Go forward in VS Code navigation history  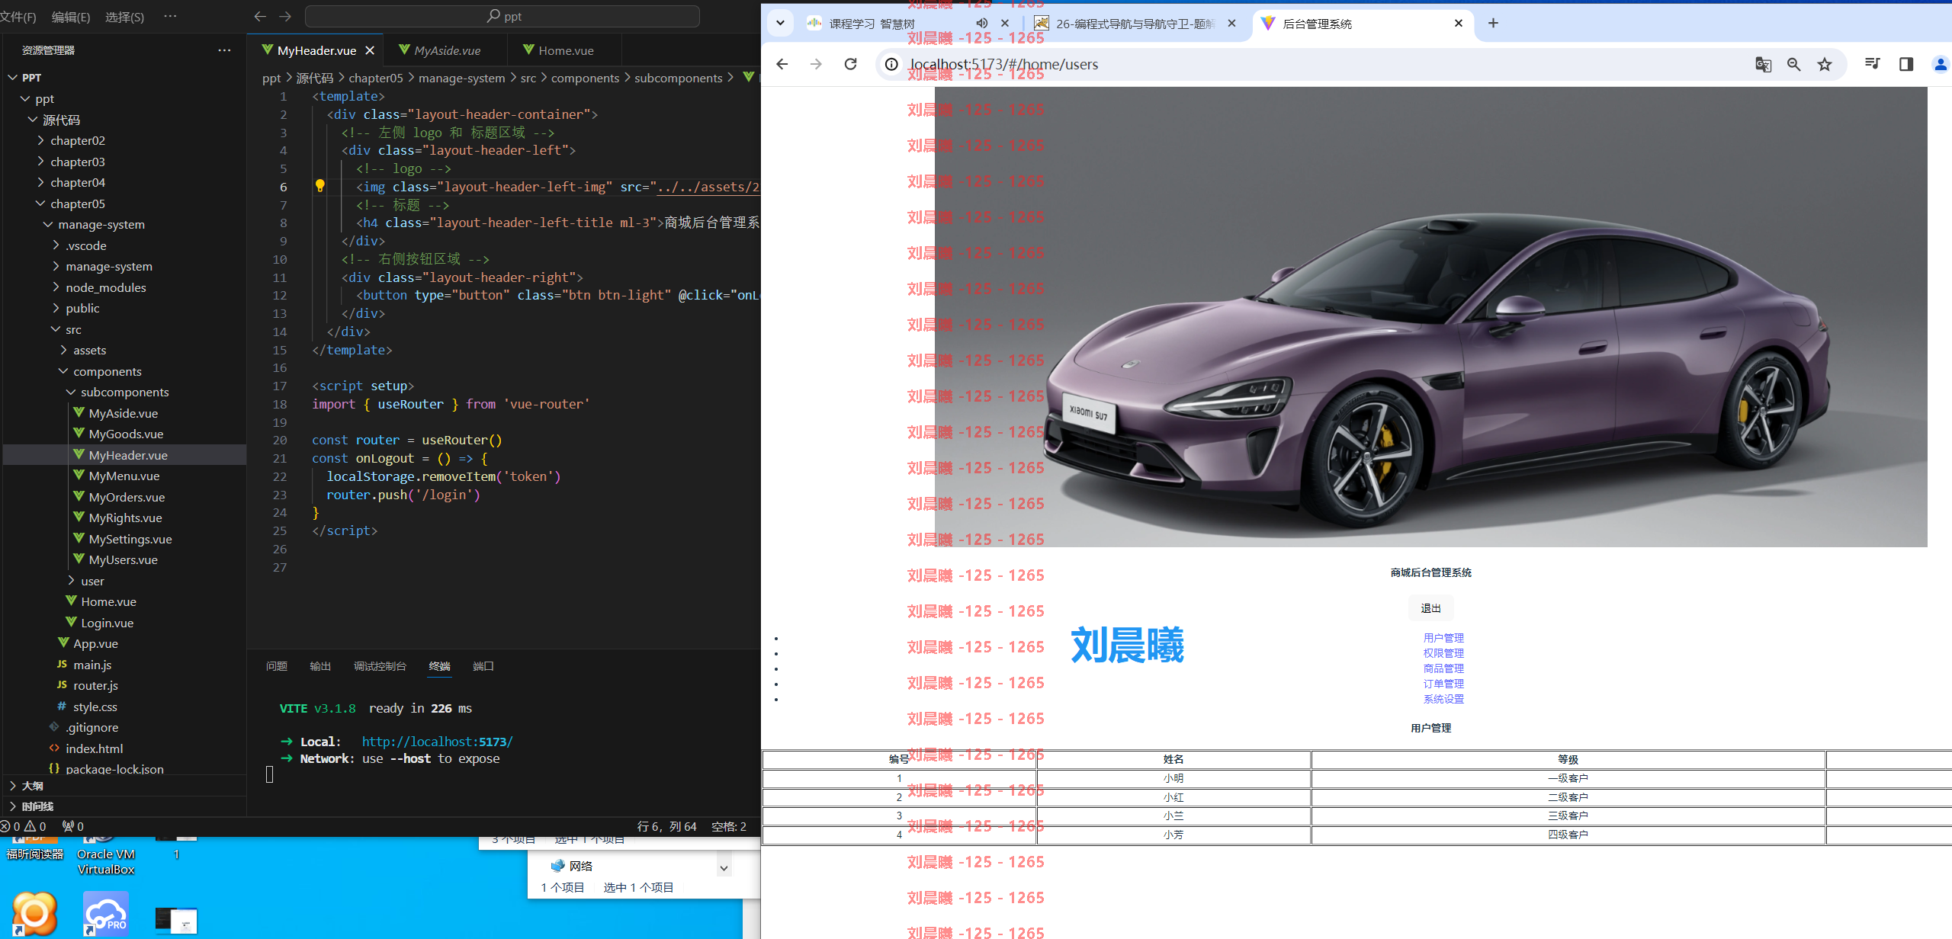pos(285,16)
